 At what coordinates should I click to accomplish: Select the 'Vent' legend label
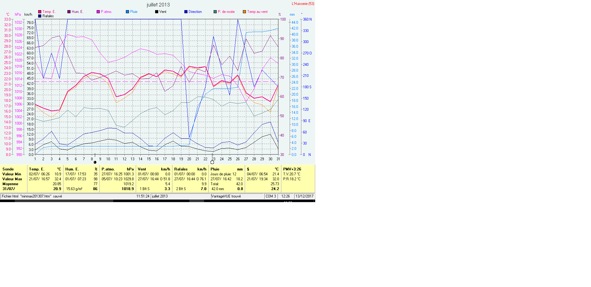[x=163, y=12]
